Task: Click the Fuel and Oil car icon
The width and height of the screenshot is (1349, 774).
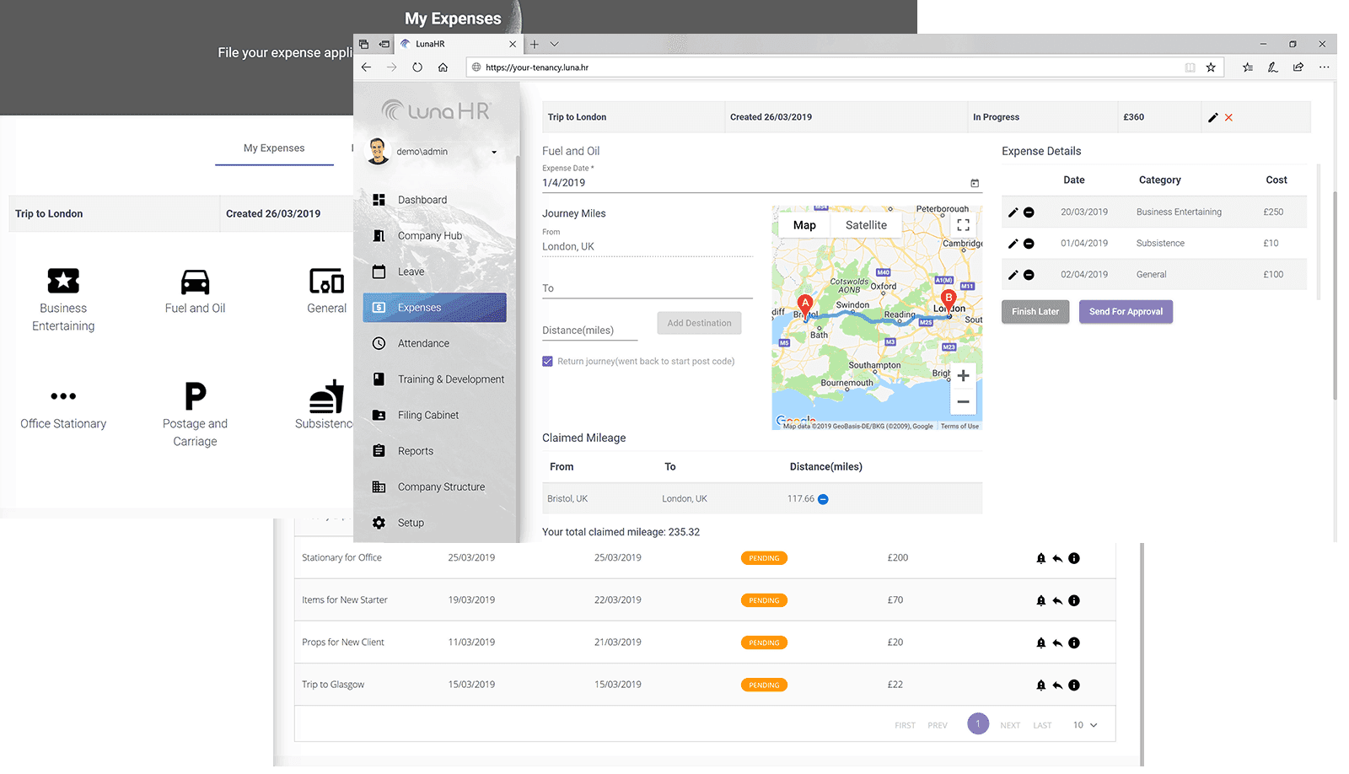Action: pyautogui.click(x=195, y=282)
